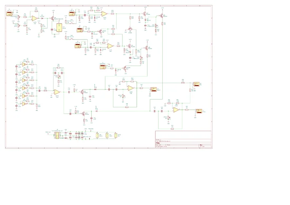Select the output jack at far right middle

pos(196,84)
